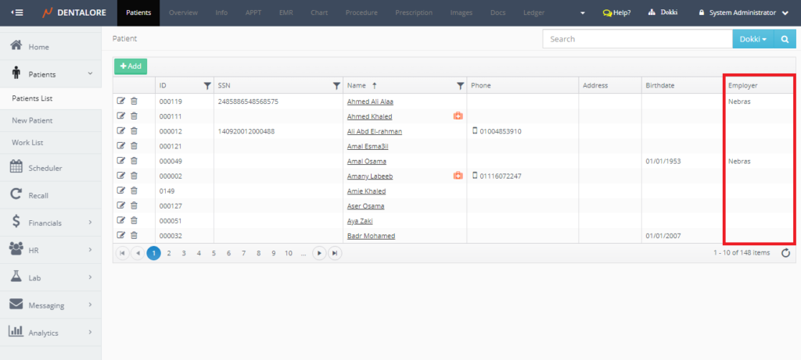Open the Dokki branch dropdown in search

tap(753, 39)
